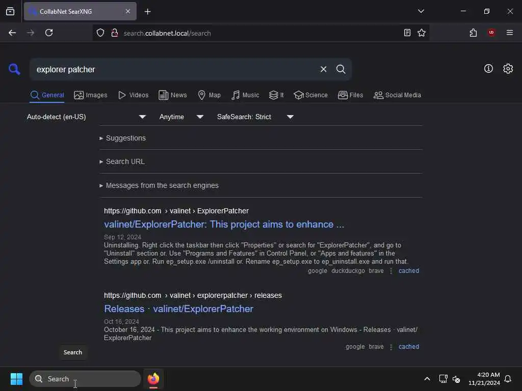Open SearXNG preferences gear icon

coord(508,69)
